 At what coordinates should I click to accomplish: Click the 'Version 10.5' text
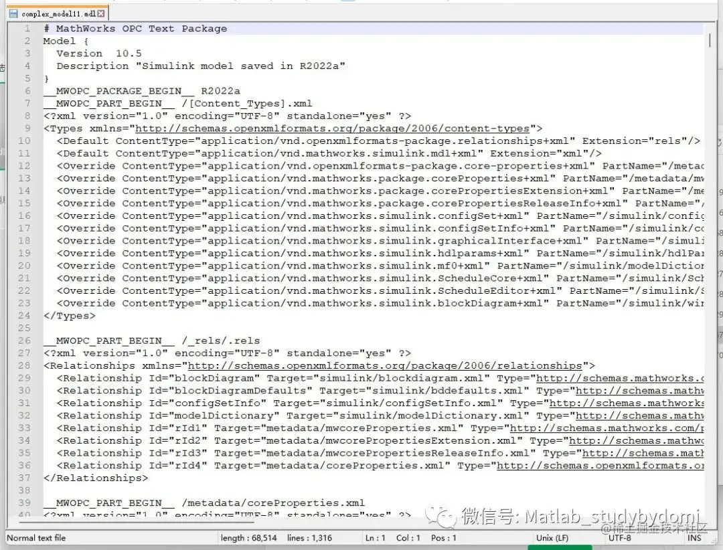pos(98,54)
